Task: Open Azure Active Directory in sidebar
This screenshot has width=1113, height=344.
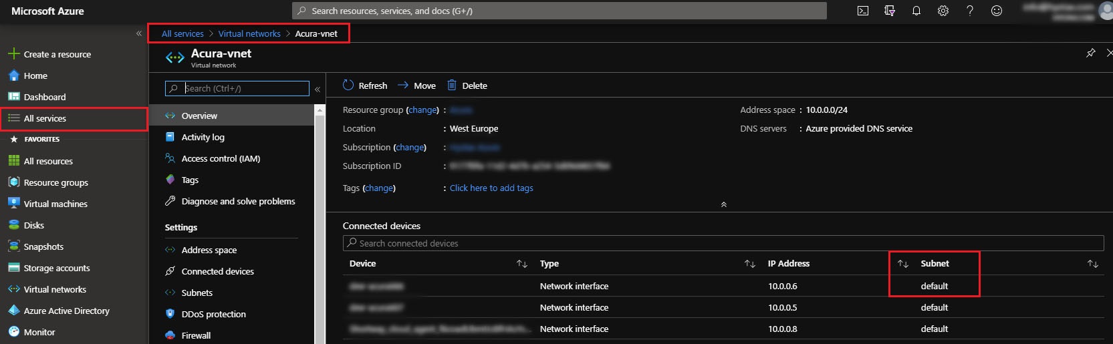Action: [x=66, y=311]
